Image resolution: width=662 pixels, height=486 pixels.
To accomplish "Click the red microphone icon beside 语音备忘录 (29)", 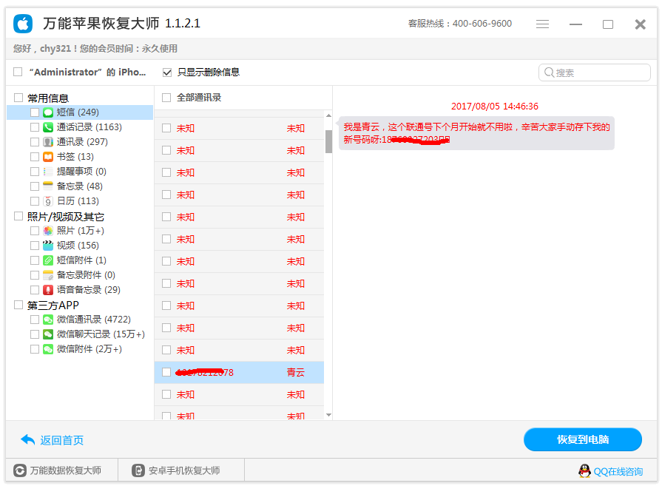I will [48, 290].
